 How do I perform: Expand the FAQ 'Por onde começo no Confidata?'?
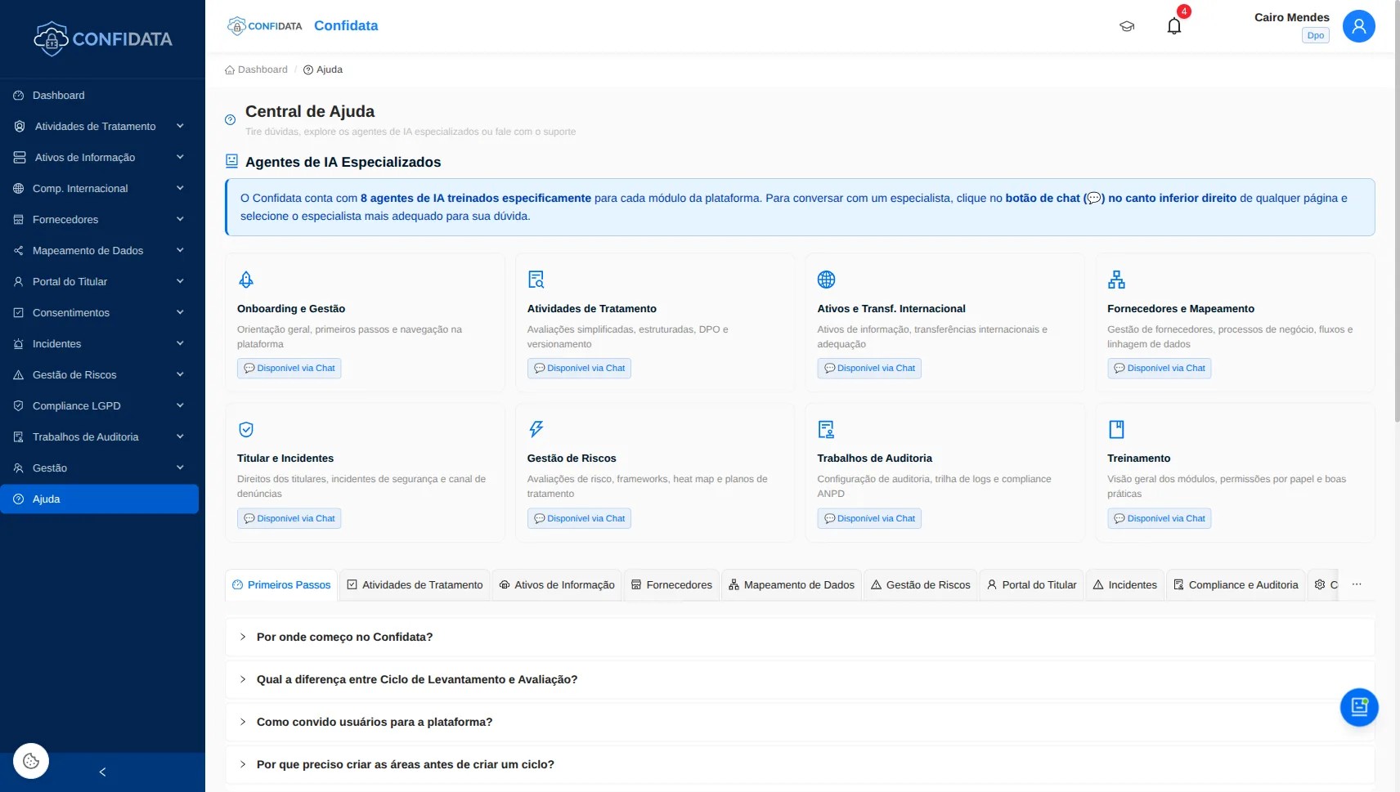344,637
